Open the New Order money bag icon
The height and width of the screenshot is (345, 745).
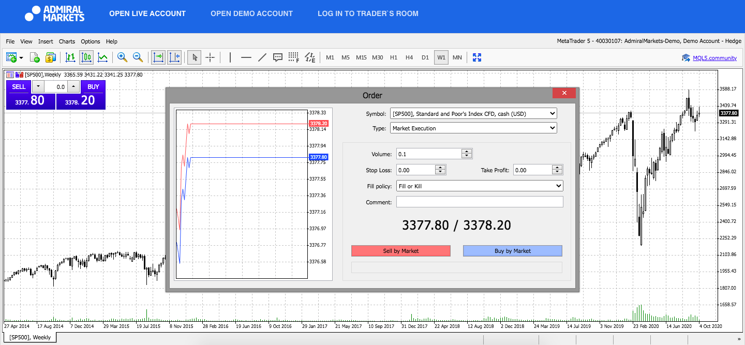[50, 57]
